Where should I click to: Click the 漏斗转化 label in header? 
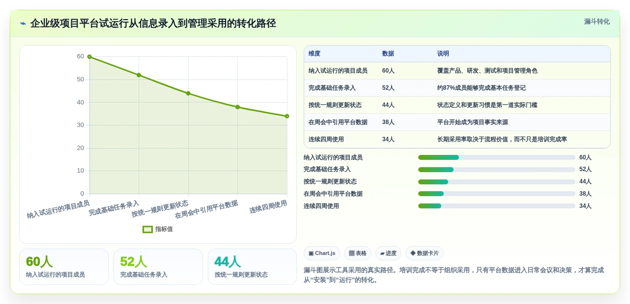tap(597, 22)
